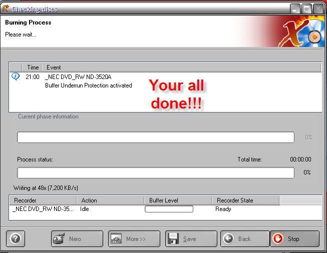
Task: Click the Action column header
Action: (111, 200)
